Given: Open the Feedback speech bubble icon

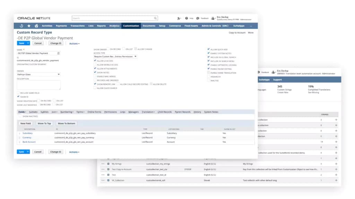Looking at the screenshot, I should click(x=198, y=18).
